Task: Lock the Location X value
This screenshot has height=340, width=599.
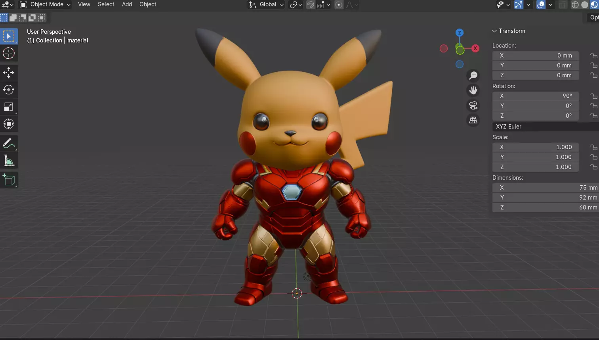Action: 593,56
